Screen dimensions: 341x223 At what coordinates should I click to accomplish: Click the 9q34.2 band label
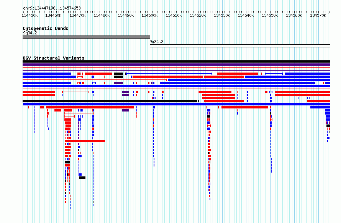point(30,33)
